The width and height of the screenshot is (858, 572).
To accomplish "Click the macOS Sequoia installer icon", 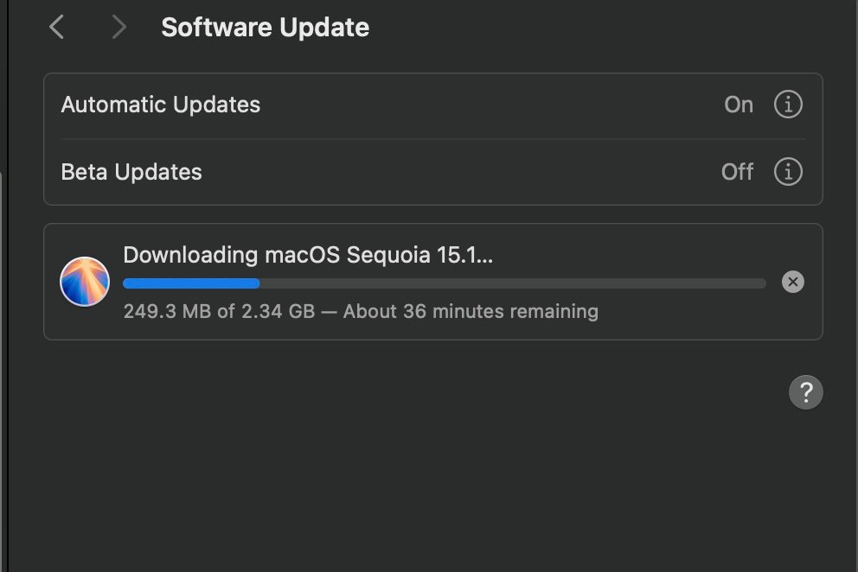I will tap(85, 282).
